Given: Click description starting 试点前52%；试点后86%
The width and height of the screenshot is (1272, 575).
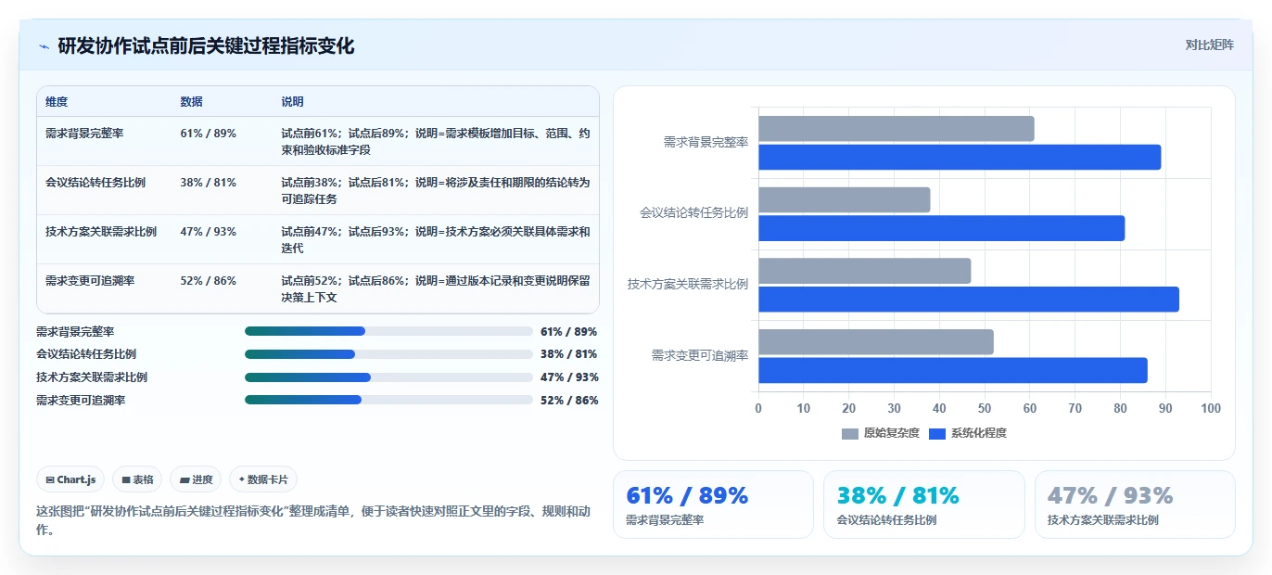Looking at the screenshot, I should coord(436,288).
